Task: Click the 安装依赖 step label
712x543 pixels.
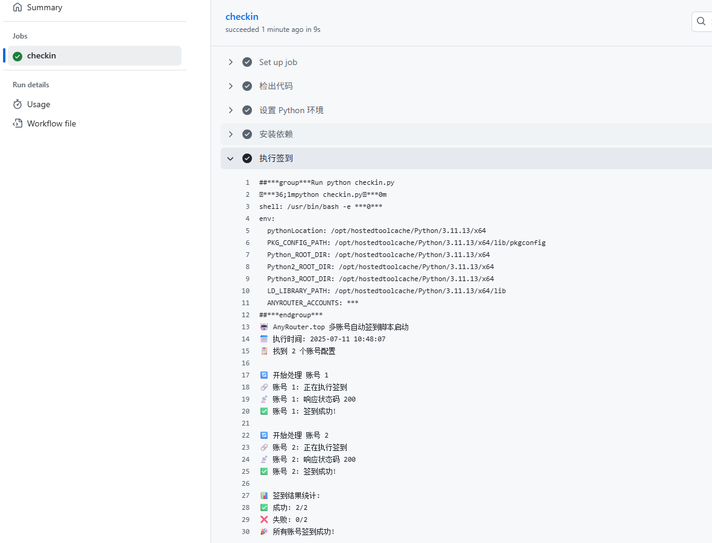Action: pos(276,134)
